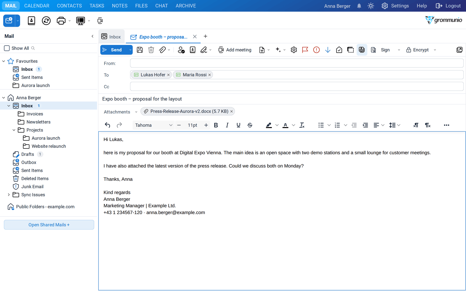
Task: Click the Send button
Action: pos(114,50)
